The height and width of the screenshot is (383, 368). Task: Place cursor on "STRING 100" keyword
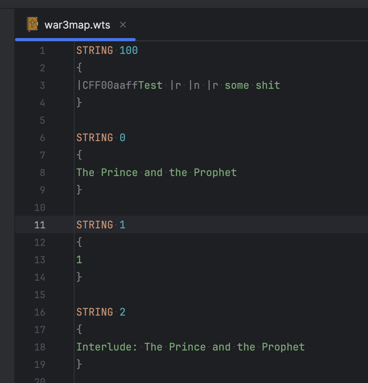95,51
